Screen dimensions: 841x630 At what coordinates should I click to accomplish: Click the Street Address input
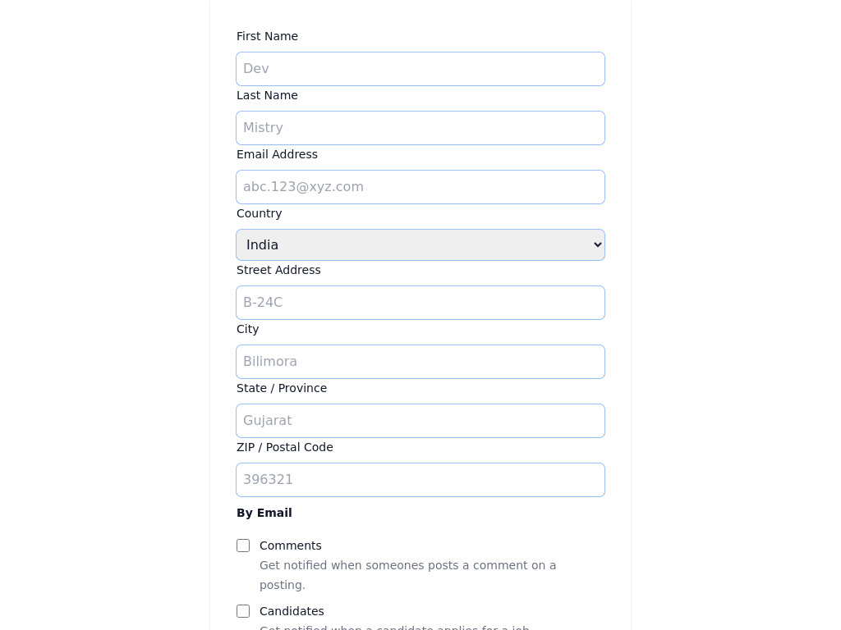click(420, 303)
